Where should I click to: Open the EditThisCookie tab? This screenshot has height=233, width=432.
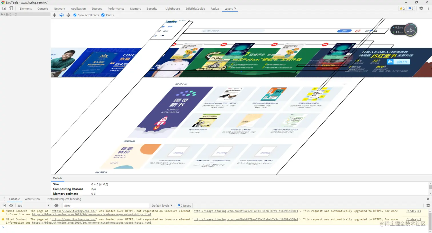[x=195, y=9]
